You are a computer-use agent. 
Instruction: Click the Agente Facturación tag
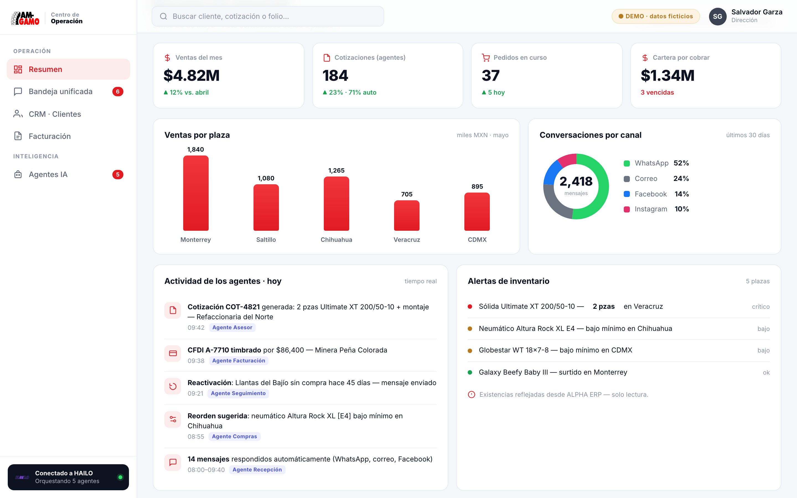239,361
